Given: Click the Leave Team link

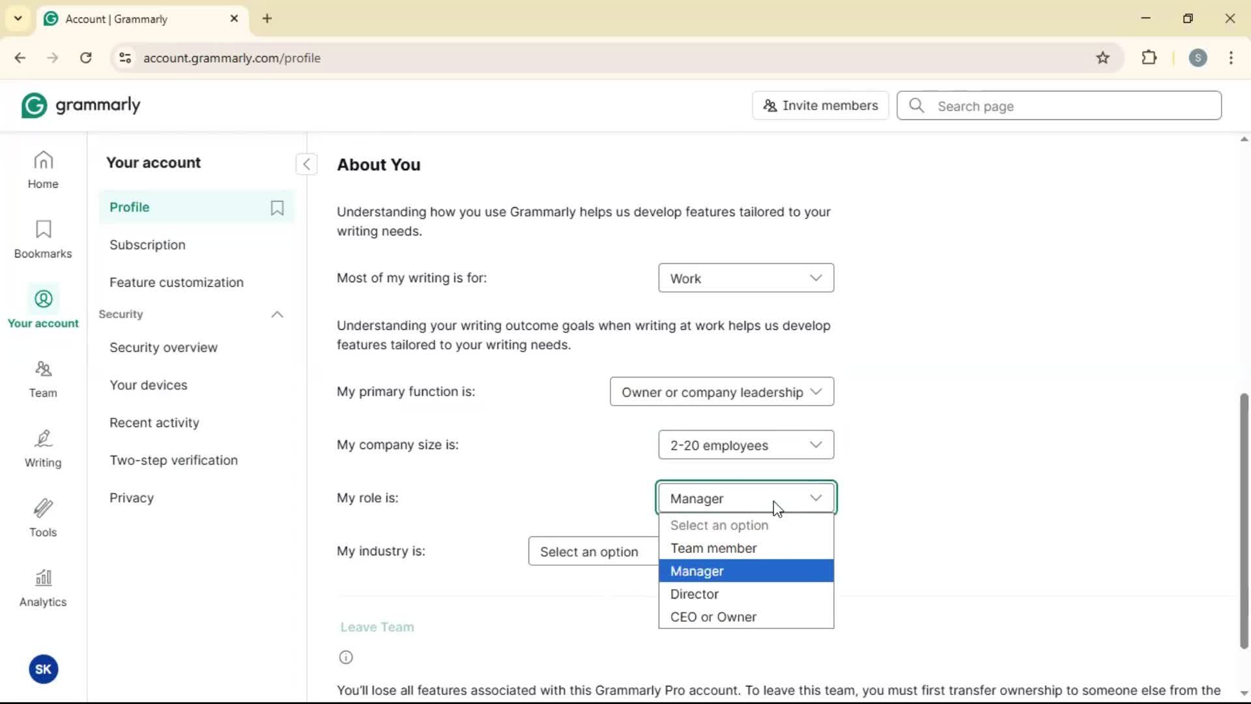Looking at the screenshot, I should click(x=377, y=627).
